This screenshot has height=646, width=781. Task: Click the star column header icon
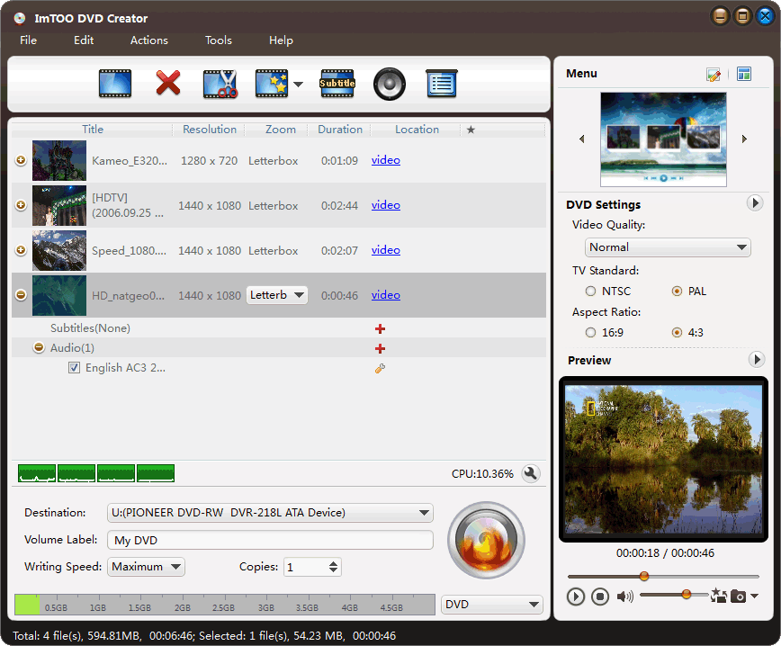[471, 130]
